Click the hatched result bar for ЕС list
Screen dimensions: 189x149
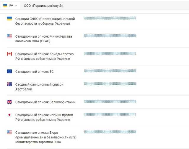coord(110,71)
